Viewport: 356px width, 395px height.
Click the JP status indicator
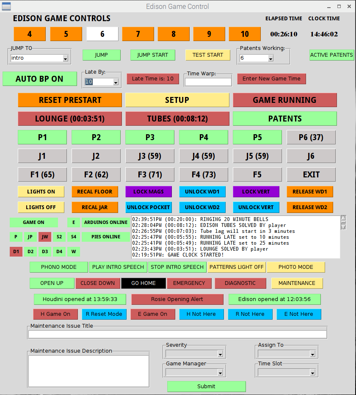tap(30, 237)
